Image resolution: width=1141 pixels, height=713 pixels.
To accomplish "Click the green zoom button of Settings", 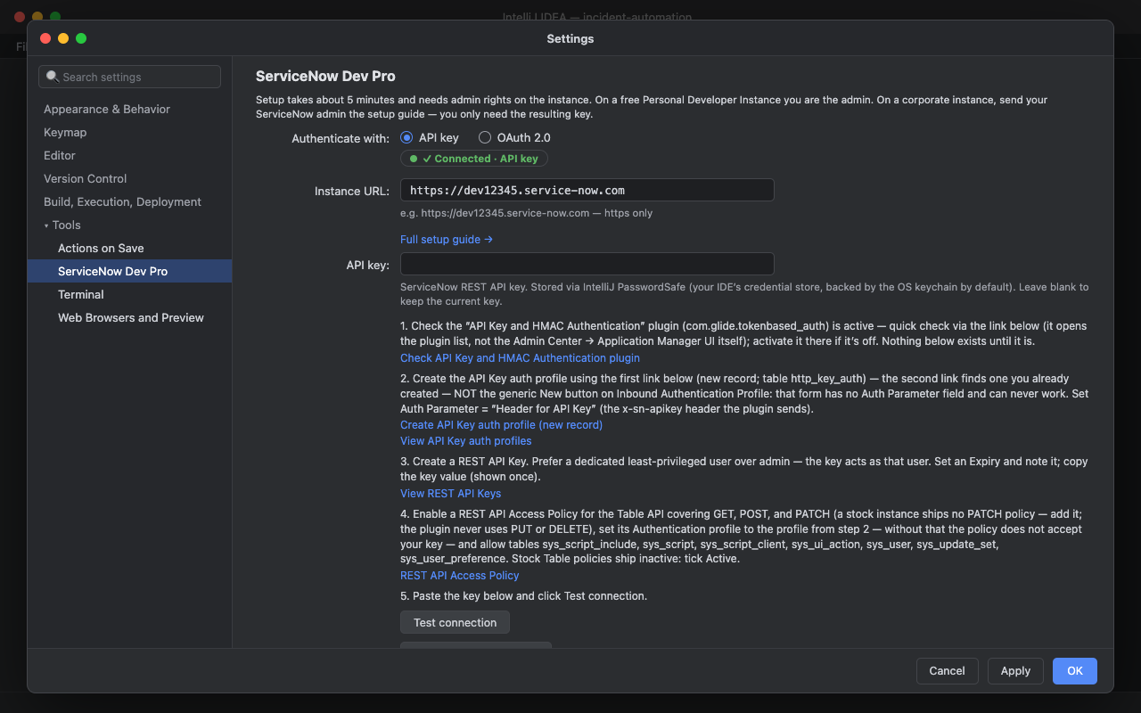I will 81,38.
